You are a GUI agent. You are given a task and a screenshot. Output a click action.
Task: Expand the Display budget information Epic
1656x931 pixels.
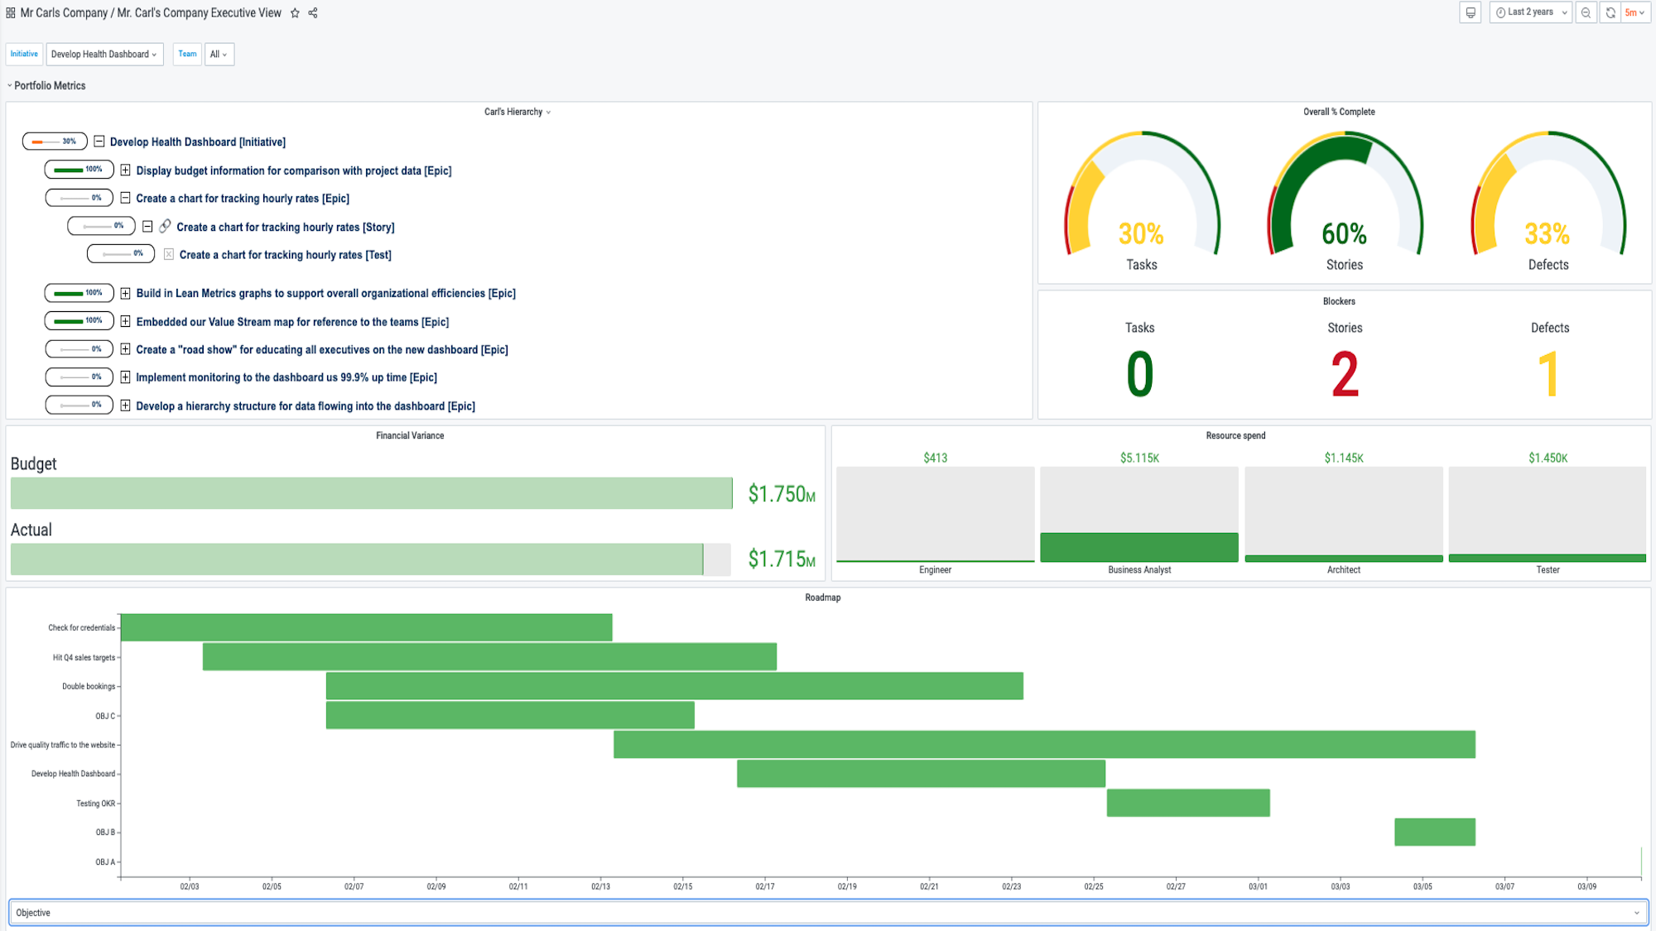pyautogui.click(x=125, y=170)
